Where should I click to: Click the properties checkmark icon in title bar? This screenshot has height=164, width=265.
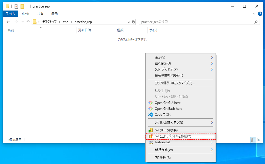click(x=16, y=6)
